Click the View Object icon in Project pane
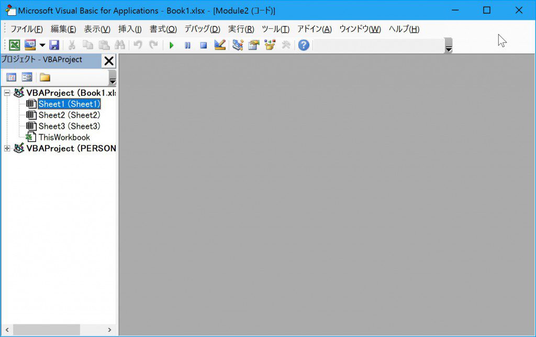The image size is (536, 337). tap(27, 78)
